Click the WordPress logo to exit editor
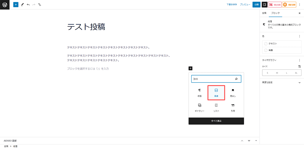The width and height of the screenshot is (304, 148). 5,5
